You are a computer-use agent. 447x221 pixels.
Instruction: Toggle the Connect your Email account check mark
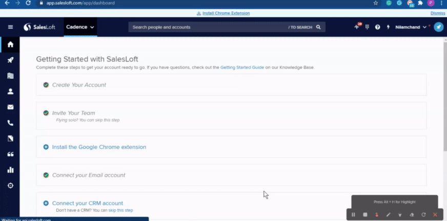(x=46, y=175)
